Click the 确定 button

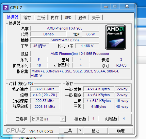[x=121, y=131]
